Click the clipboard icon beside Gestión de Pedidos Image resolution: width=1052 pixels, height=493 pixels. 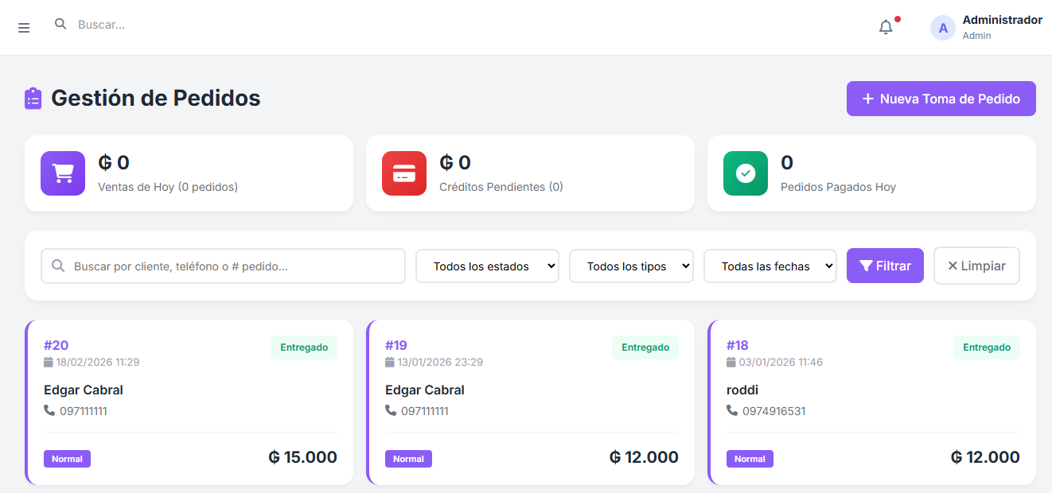pos(33,99)
